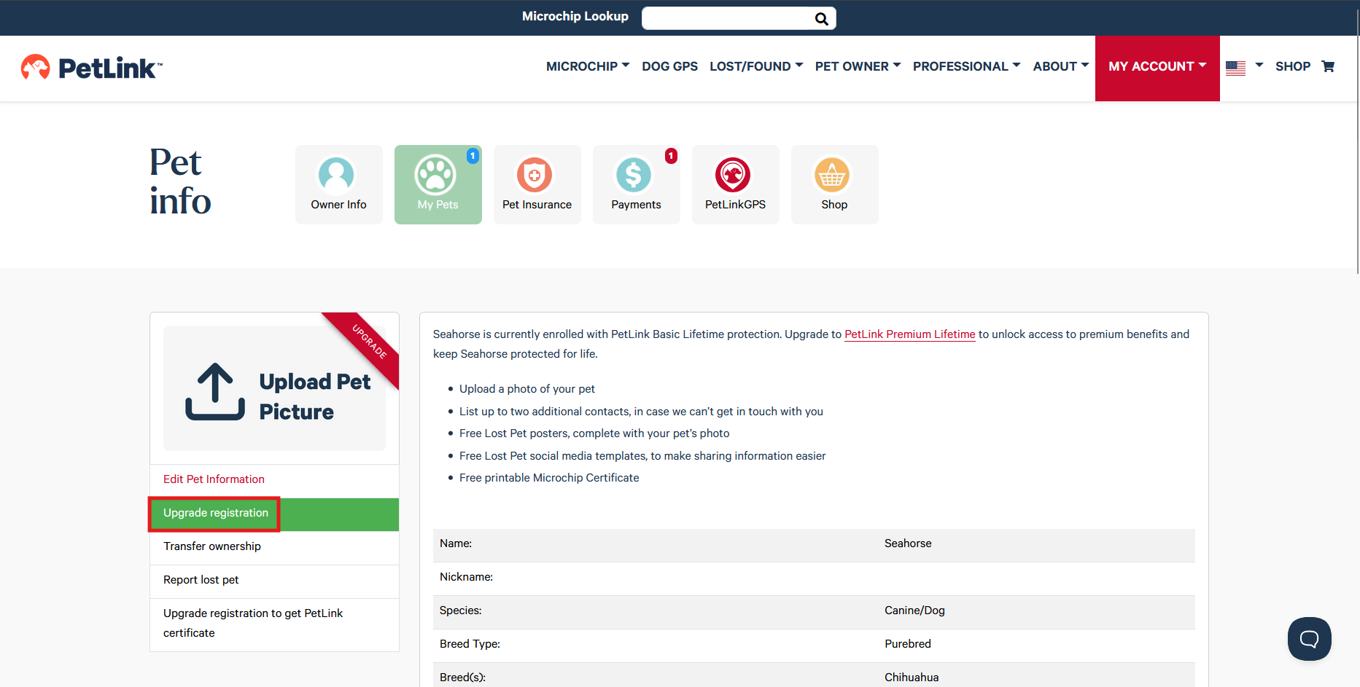Click the Canine/Dog species value
Image resolution: width=1360 pixels, height=687 pixels.
914,611
